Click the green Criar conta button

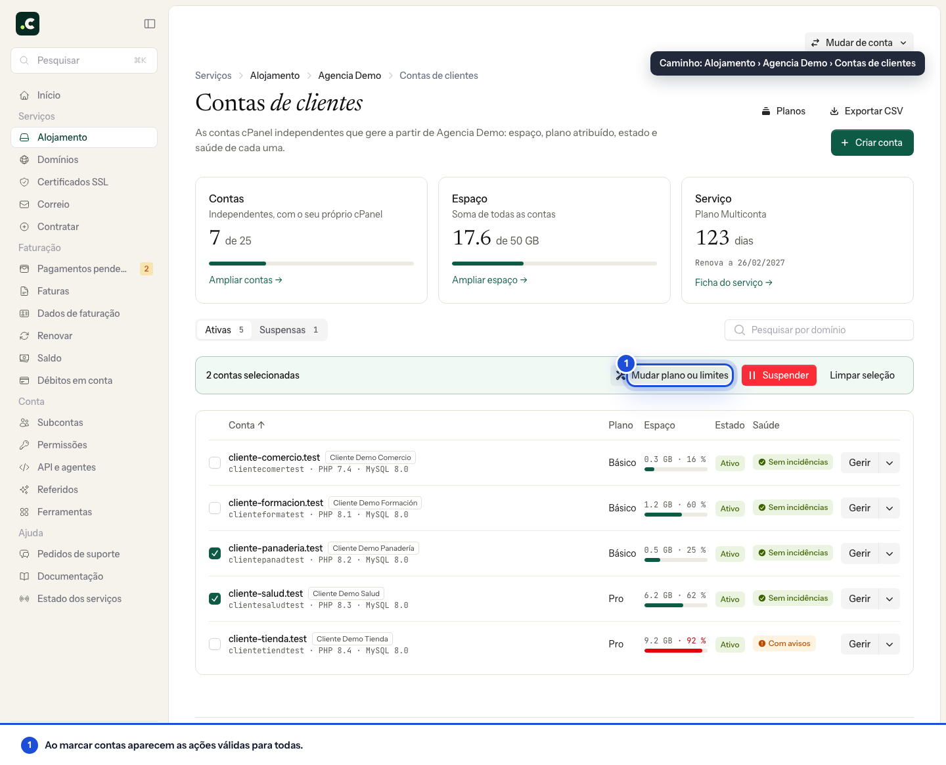click(872, 143)
